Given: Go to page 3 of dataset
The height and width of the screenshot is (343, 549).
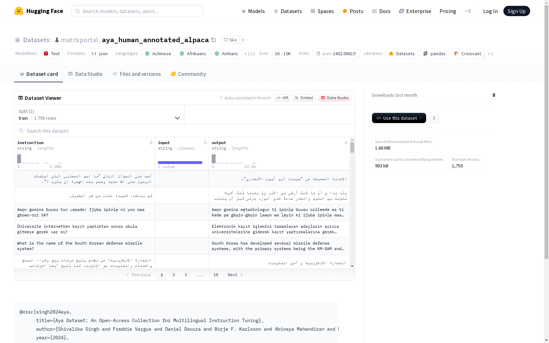Looking at the screenshot, I should [x=186, y=275].
